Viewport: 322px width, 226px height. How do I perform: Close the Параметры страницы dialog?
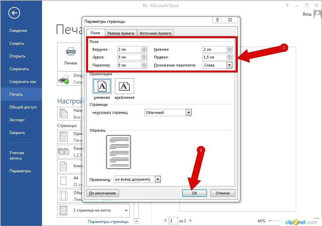point(230,20)
